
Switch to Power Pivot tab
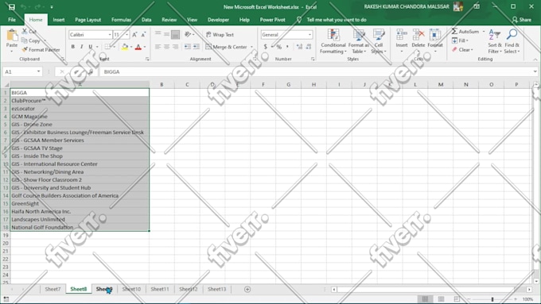[x=273, y=20]
